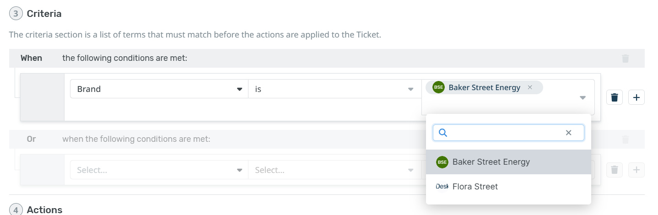658x215 pixels.
Task: Click the trash icon in the Or header
Action: click(x=626, y=139)
